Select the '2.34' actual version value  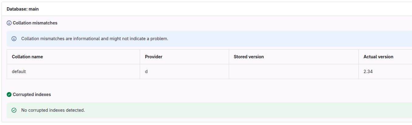(368, 72)
